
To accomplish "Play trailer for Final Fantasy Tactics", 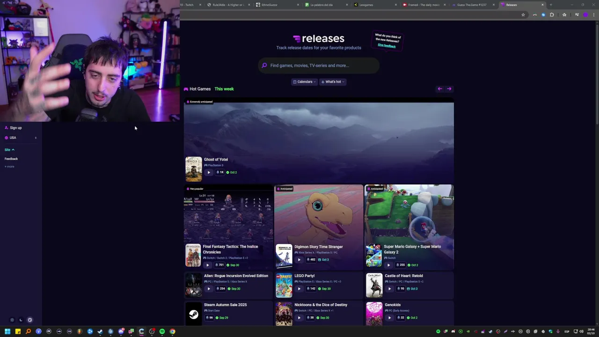I will (208, 265).
